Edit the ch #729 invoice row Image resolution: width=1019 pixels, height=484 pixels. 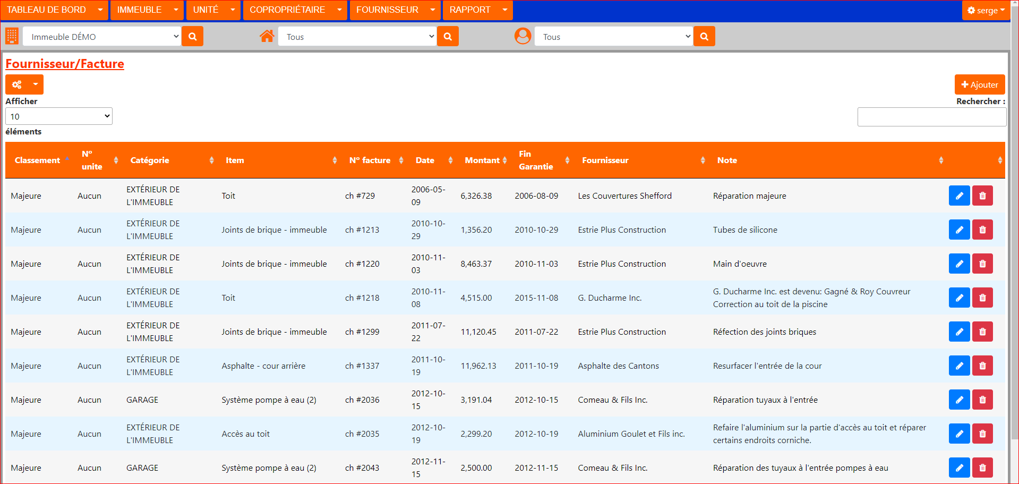[x=958, y=196]
